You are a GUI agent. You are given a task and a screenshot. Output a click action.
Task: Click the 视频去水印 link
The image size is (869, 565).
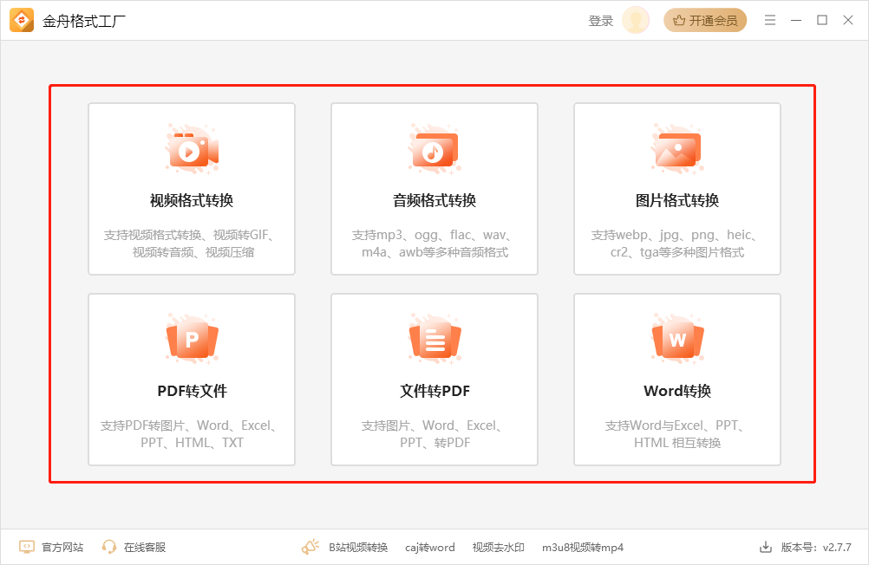point(498,548)
